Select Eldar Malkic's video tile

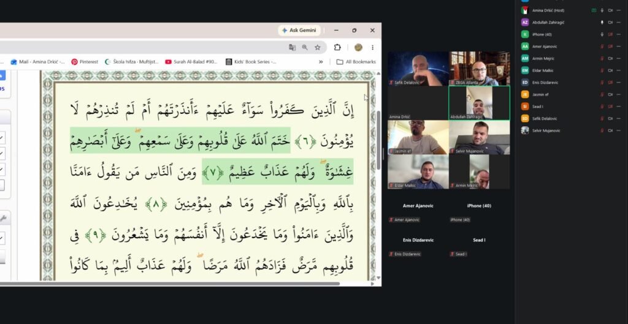[418, 172]
